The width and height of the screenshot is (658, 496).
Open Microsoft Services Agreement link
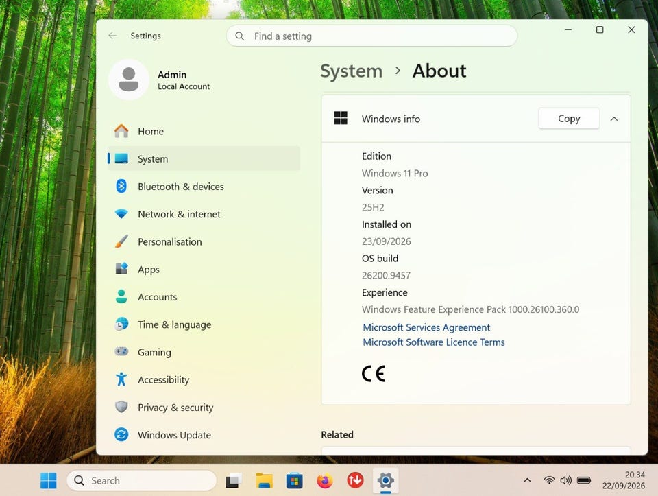pyautogui.click(x=426, y=327)
